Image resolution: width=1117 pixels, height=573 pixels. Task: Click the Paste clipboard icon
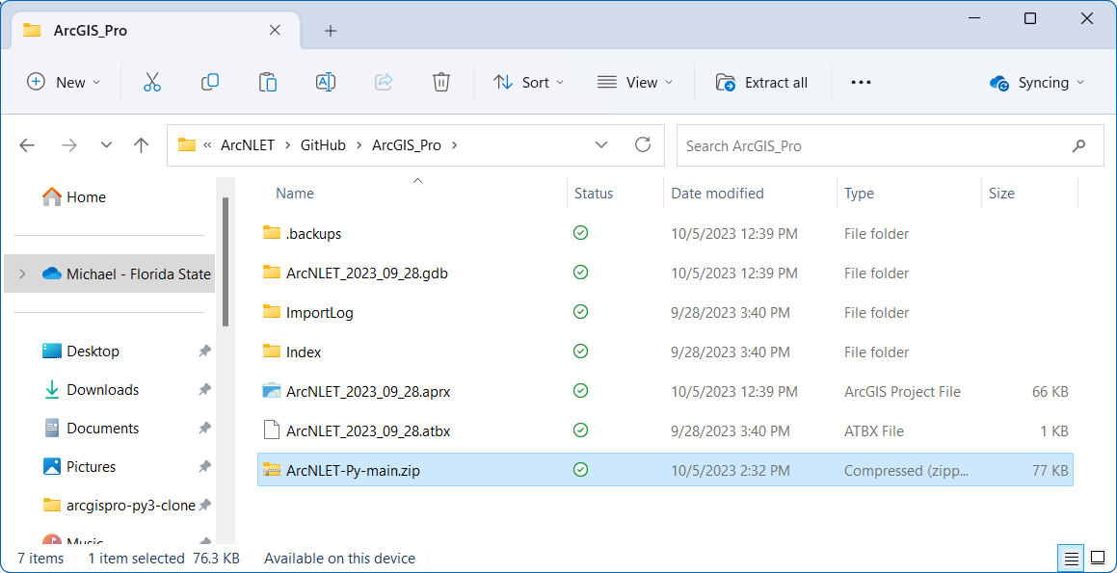coord(268,83)
